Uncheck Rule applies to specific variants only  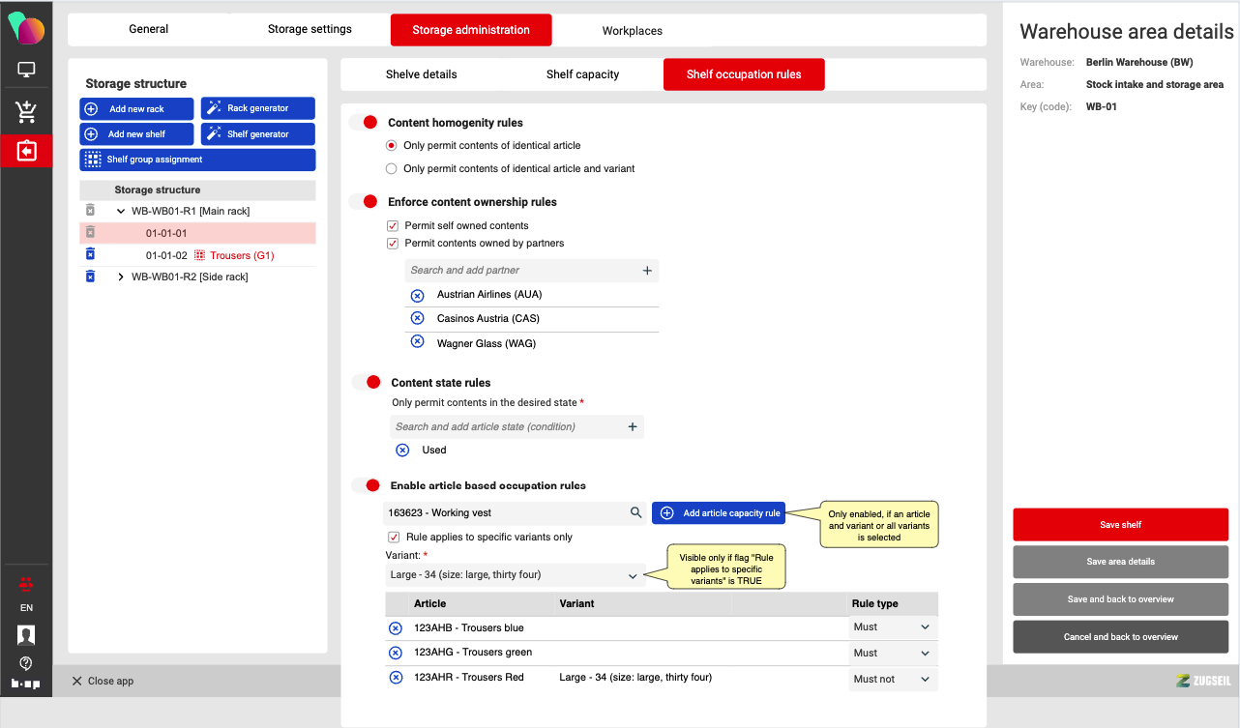pos(394,537)
